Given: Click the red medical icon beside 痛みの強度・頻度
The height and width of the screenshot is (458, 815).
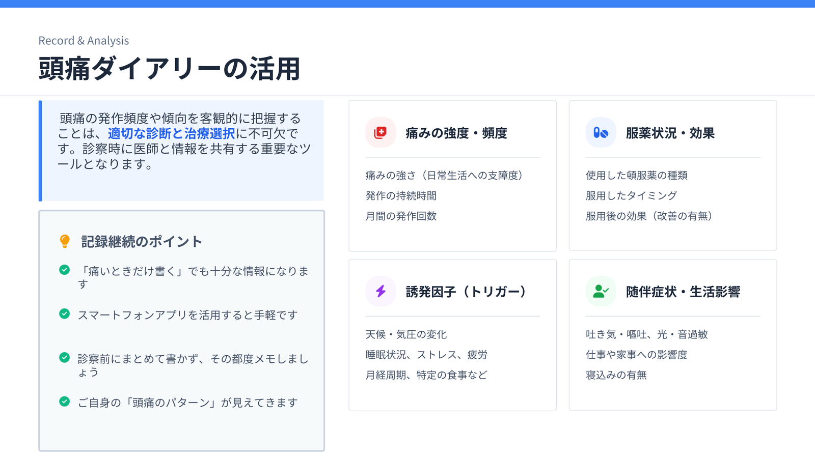Looking at the screenshot, I should coord(381,132).
